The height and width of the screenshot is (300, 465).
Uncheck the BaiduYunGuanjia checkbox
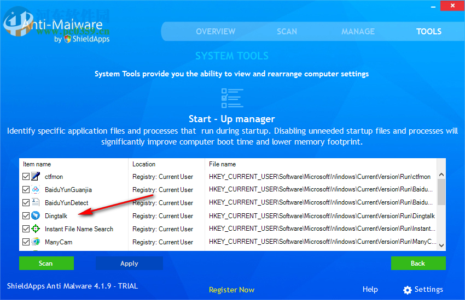pyautogui.click(x=26, y=189)
